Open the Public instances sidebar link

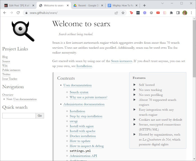point(11,70)
